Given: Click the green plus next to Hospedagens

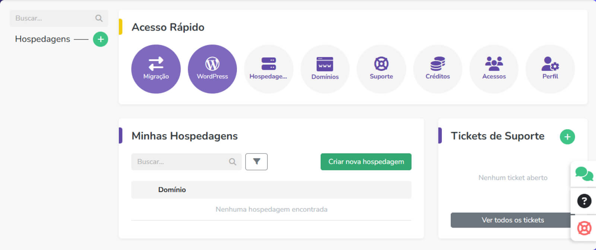Looking at the screenshot, I should 101,39.
